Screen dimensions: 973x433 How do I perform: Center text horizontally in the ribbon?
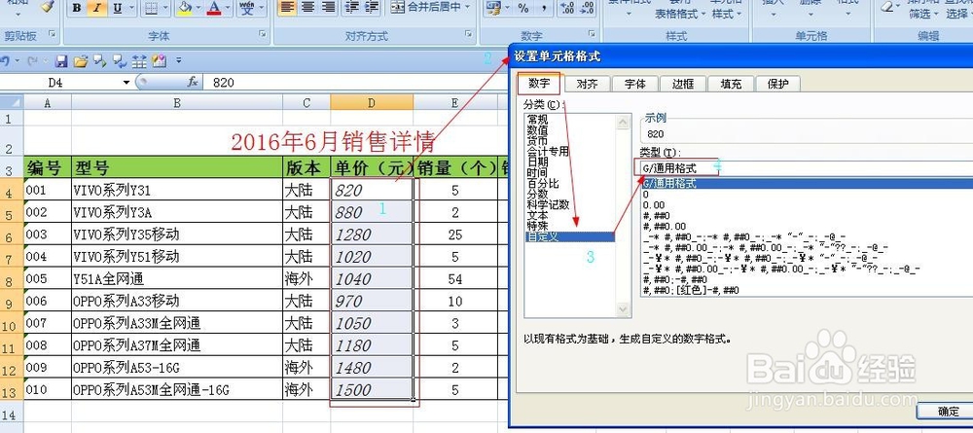(x=307, y=8)
